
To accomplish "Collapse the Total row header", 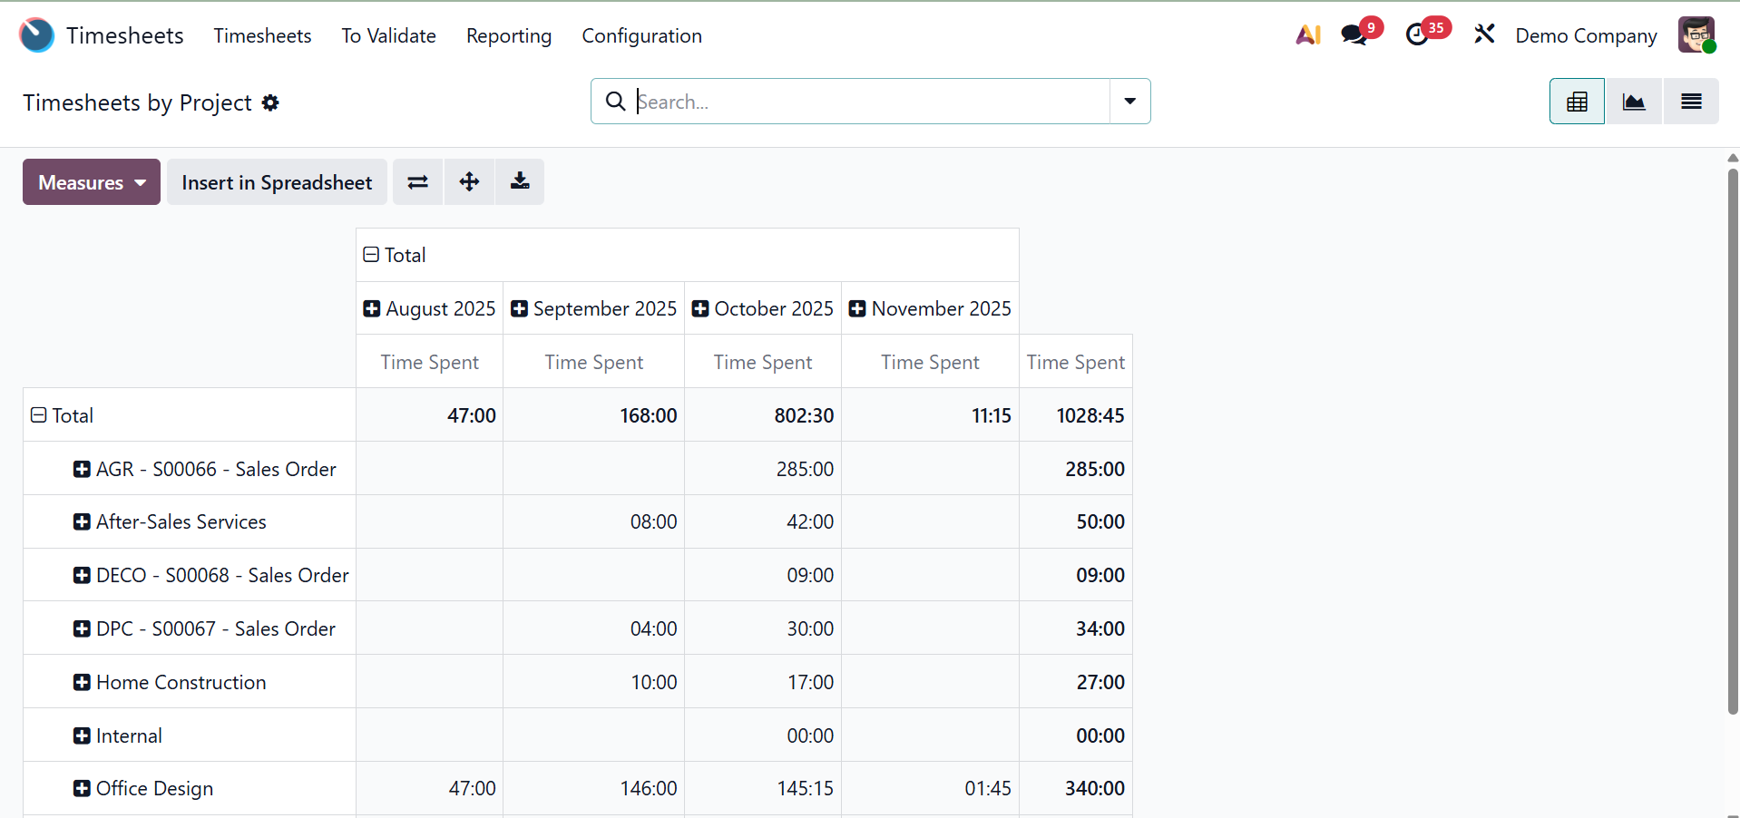I will point(39,415).
